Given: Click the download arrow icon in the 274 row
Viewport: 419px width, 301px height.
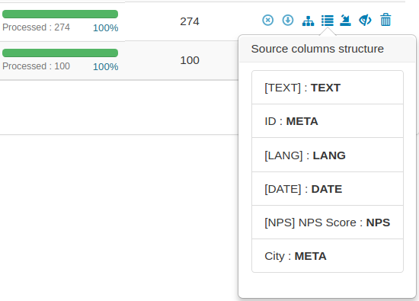Looking at the screenshot, I should coord(288,21).
